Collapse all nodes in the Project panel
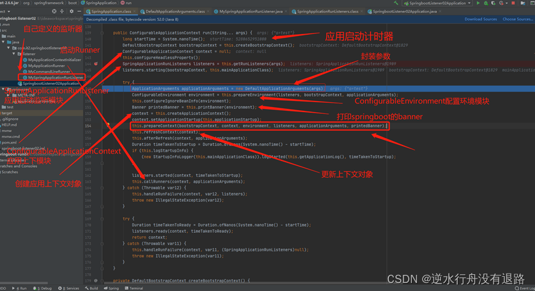Image resolution: width=535 pixels, height=291 pixels. pos(62,11)
